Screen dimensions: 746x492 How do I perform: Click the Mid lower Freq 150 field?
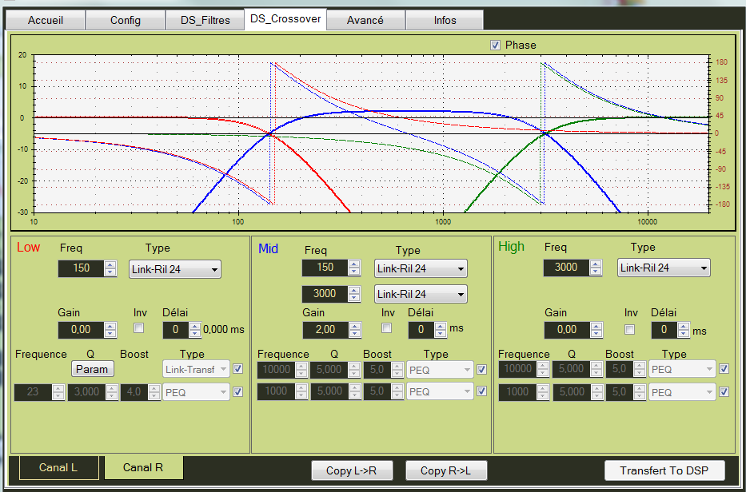tap(325, 268)
